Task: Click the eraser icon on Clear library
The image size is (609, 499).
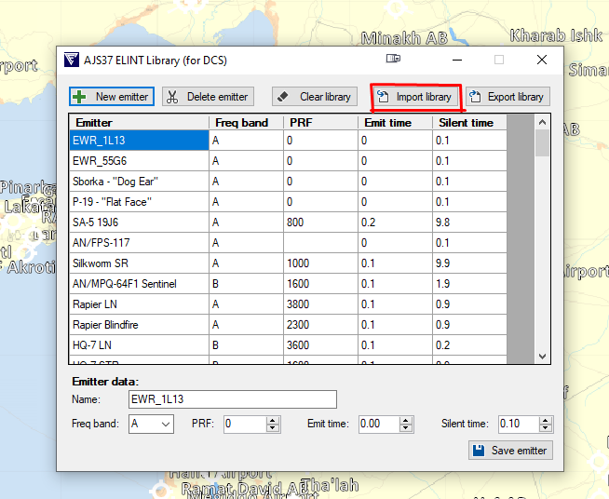Action: point(283,96)
